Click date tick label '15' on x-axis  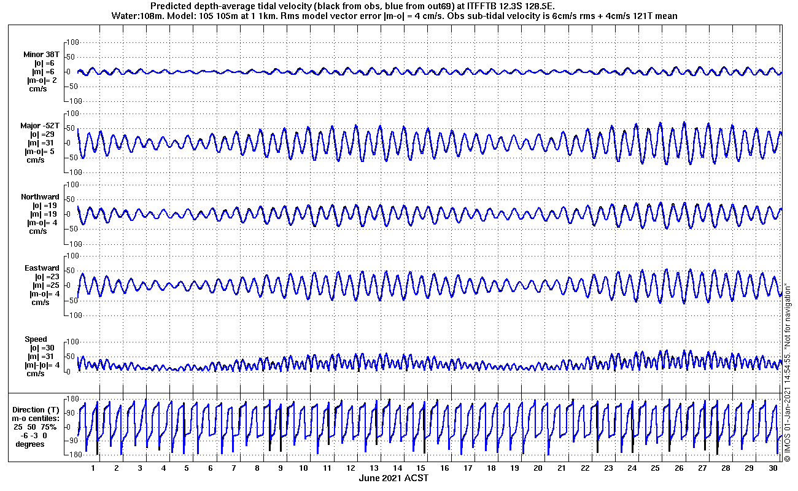(421, 468)
